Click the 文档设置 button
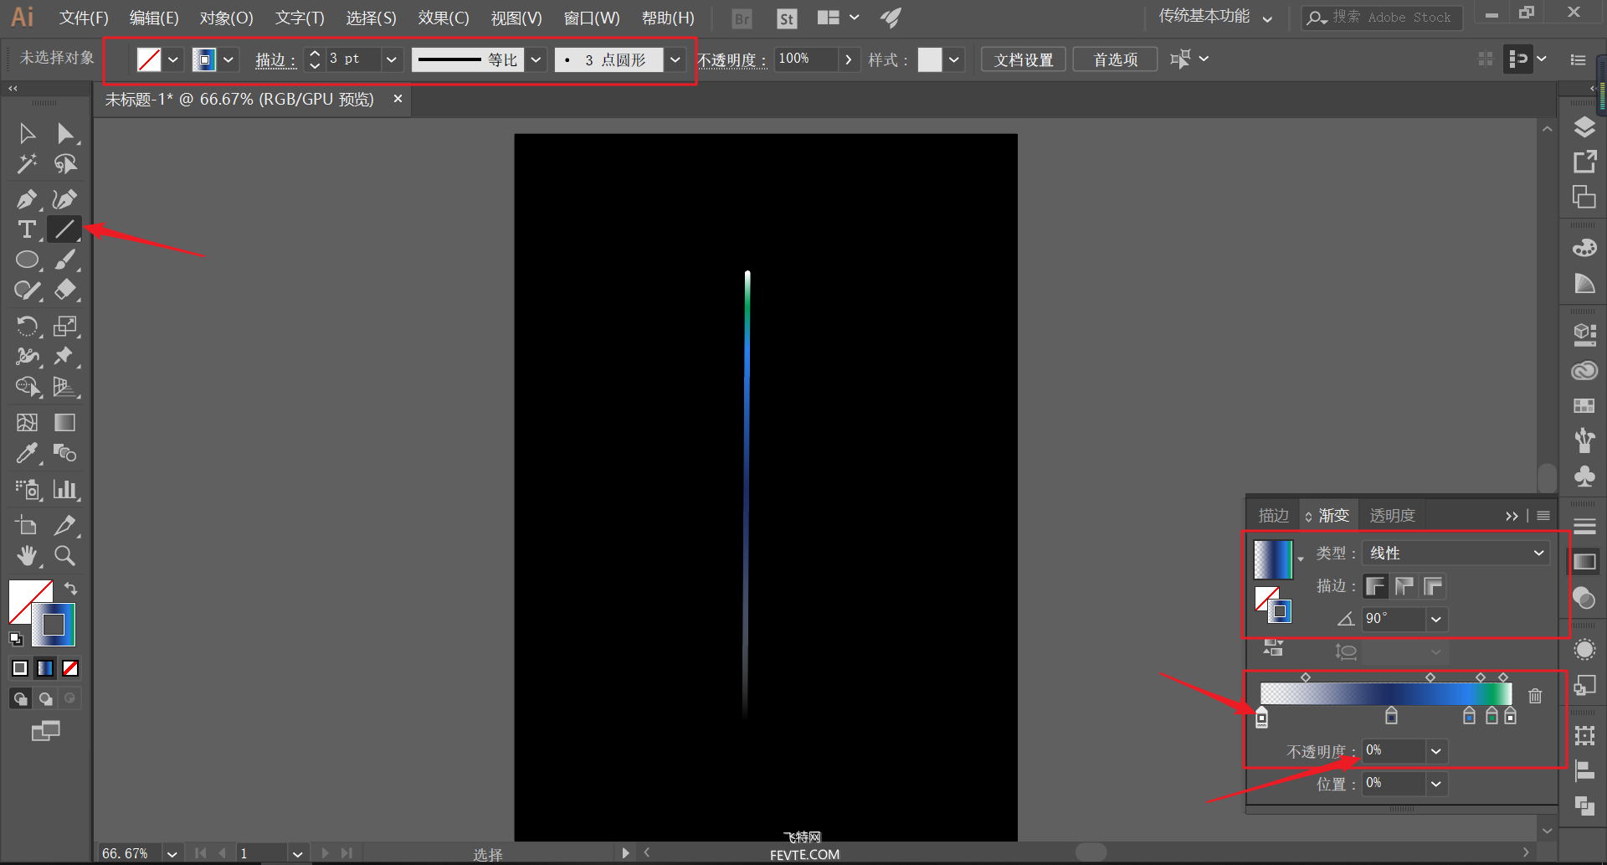 coord(1023,59)
